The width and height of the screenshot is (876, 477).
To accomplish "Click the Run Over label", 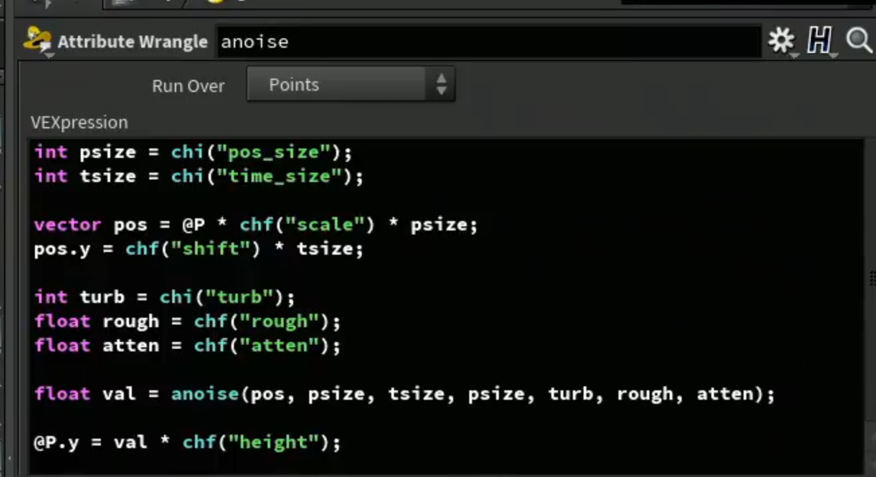I will pos(188,86).
